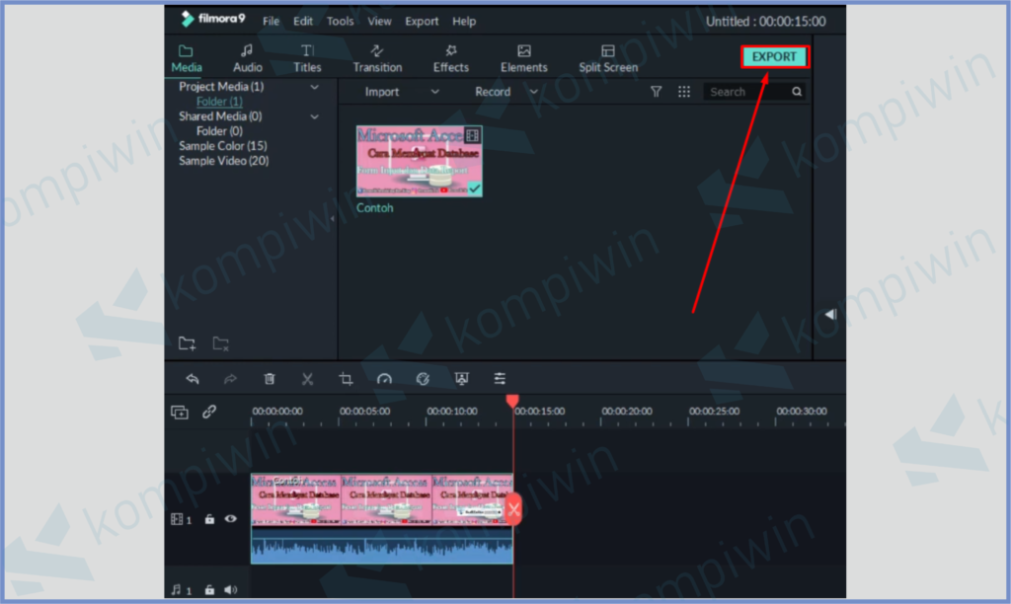Mute audio track 1 speaker icon

[x=231, y=589]
